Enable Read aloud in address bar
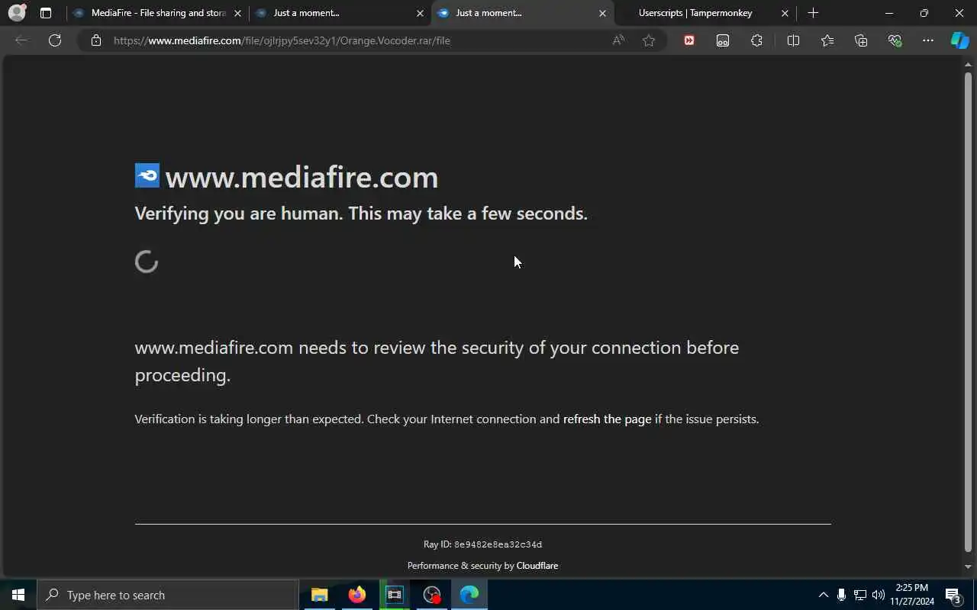Image resolution: width=977 pixels, height=610 pixels. (x=618, y=40)
